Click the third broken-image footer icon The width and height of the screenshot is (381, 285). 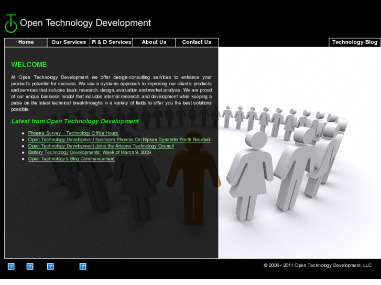click(50, 267)
